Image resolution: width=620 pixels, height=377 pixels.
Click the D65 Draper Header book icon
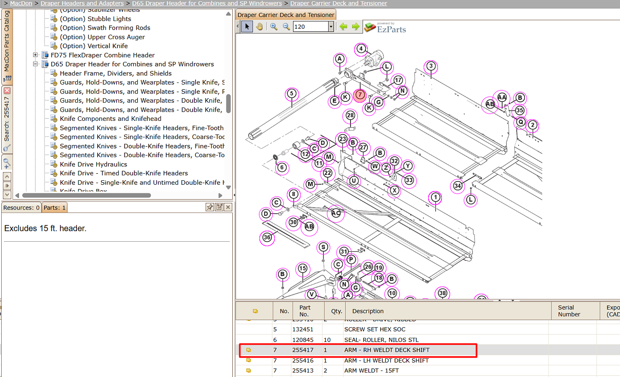click(45, 64)
